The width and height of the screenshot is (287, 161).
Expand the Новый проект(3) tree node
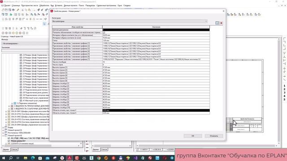tap(3, 130)
